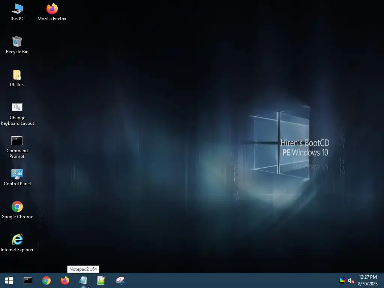This screenshot has height=288, width=384.
Task: Select the Google Chrome desktop shortcut
Action: [x=17, y=210]
